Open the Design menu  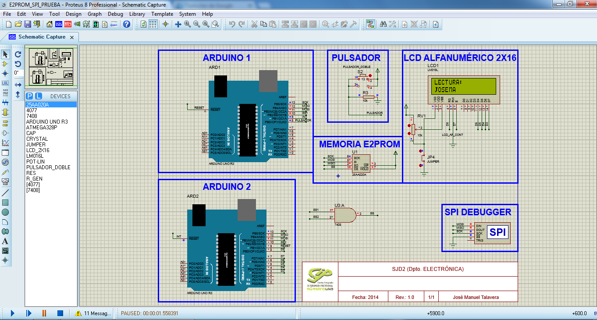coord(74,14)
